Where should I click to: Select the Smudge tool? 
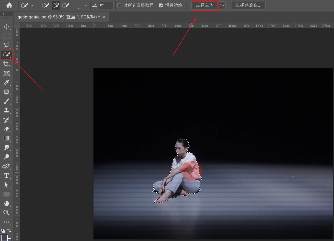(6, 148)
